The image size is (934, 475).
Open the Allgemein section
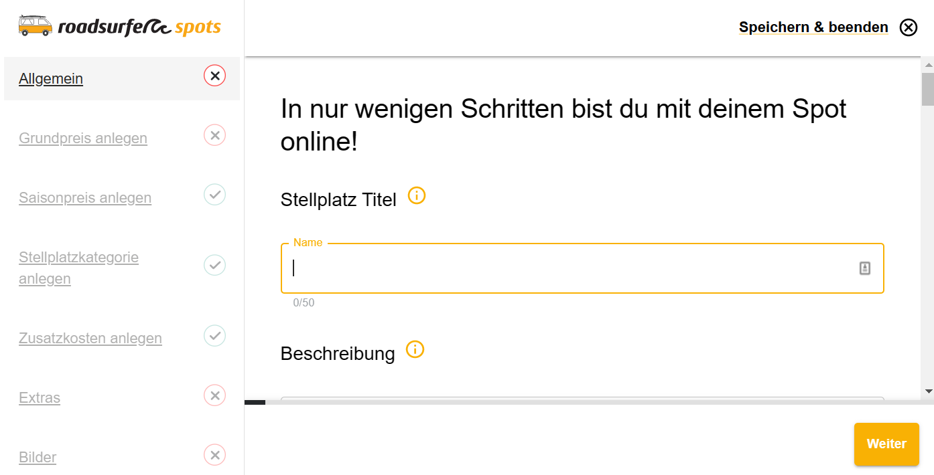click(x=51, y=78)
